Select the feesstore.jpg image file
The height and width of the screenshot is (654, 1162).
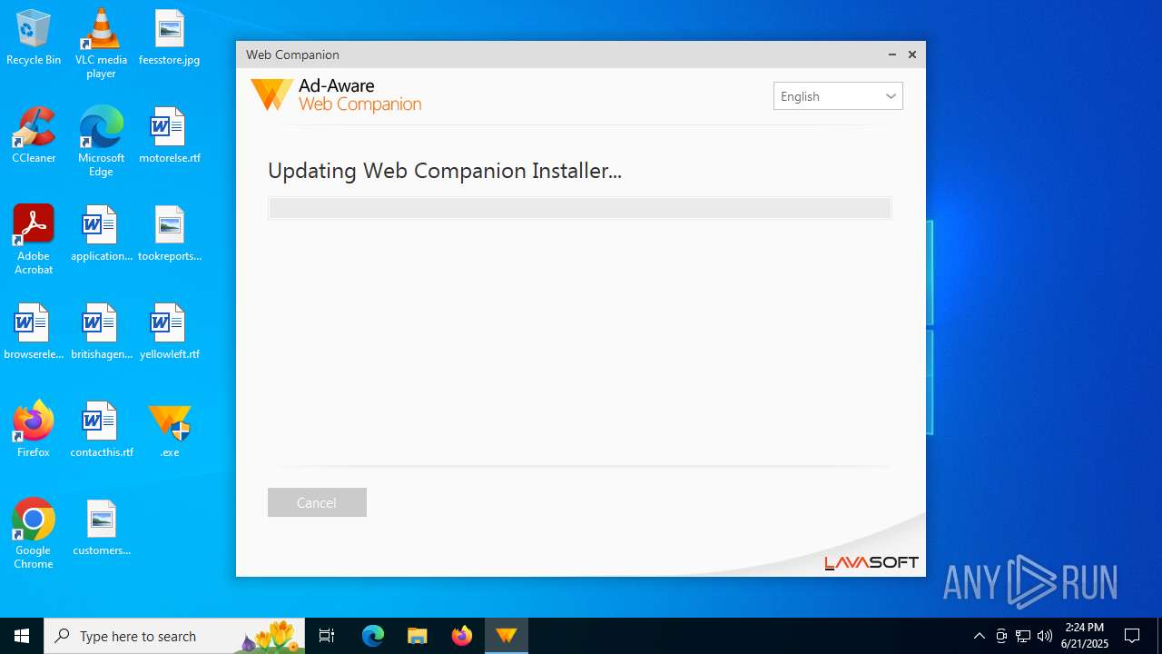(x=170, y=37)
